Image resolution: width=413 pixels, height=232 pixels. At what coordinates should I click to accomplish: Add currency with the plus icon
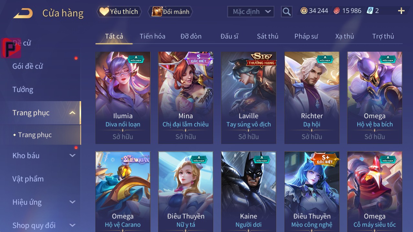[x=401, y=11]
